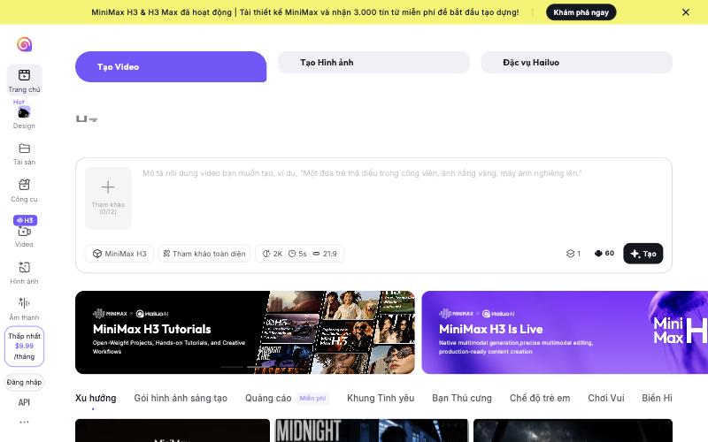Open the MIDNIGHT video thumbnail
This screenshot has height=442, width=708.
pos(372,431)
